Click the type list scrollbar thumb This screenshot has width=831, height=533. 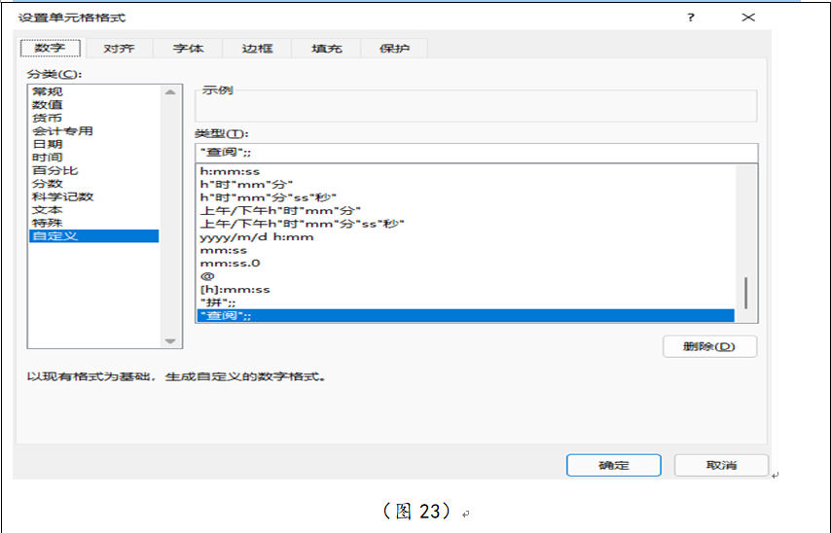746,293
